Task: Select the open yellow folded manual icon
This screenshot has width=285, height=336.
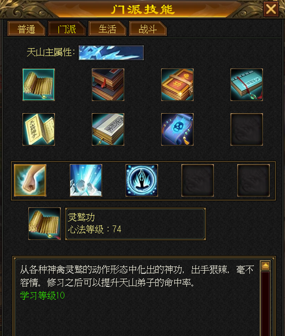Action: tap(38, 129)
